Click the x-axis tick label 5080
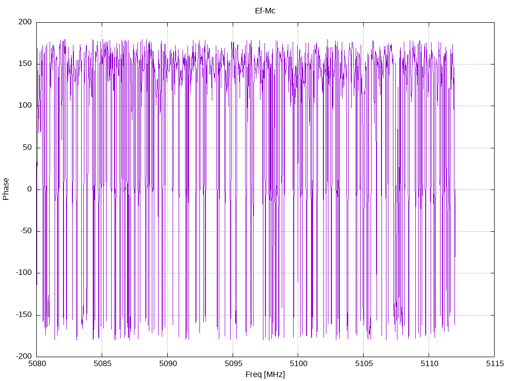The height and width of the screenshot is (381, 508). [37, 364]
